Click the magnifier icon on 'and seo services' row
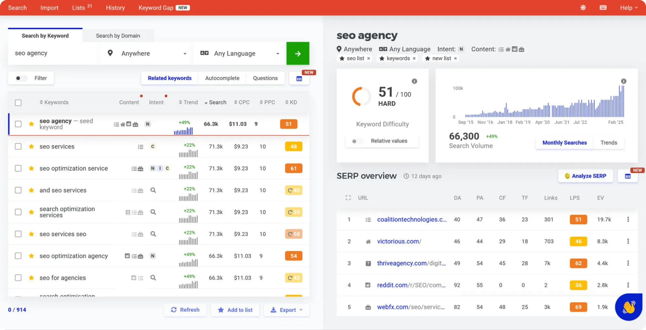The image size is (646, 330). pyautogui.click(x=153, y=190)
